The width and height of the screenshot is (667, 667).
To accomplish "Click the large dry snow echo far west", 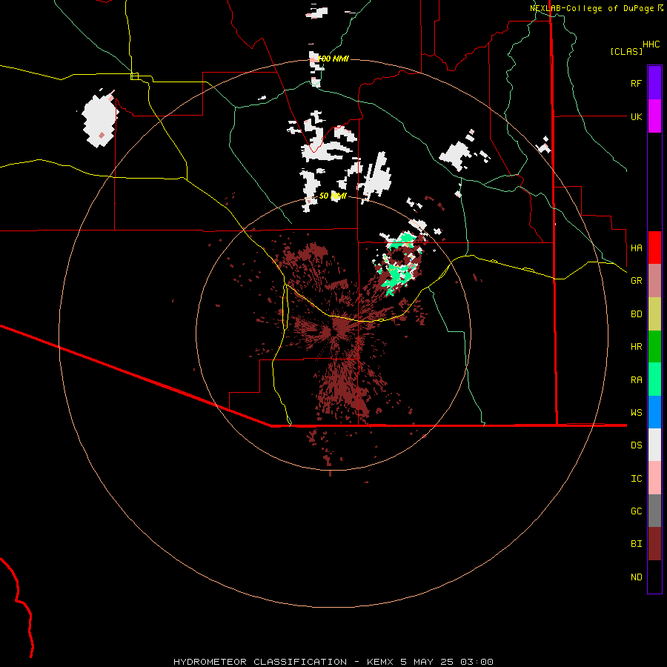I will (x=99, y=120).
